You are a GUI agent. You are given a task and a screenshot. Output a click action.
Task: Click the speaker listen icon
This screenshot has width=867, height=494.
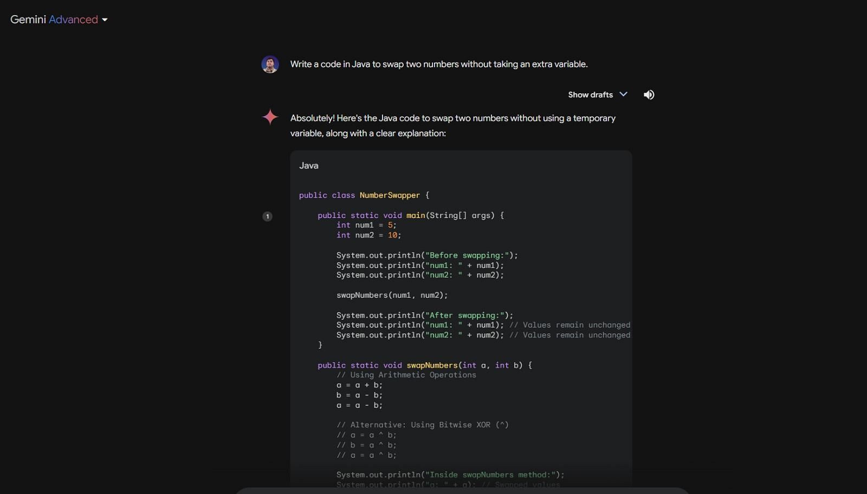pos(649,95)
